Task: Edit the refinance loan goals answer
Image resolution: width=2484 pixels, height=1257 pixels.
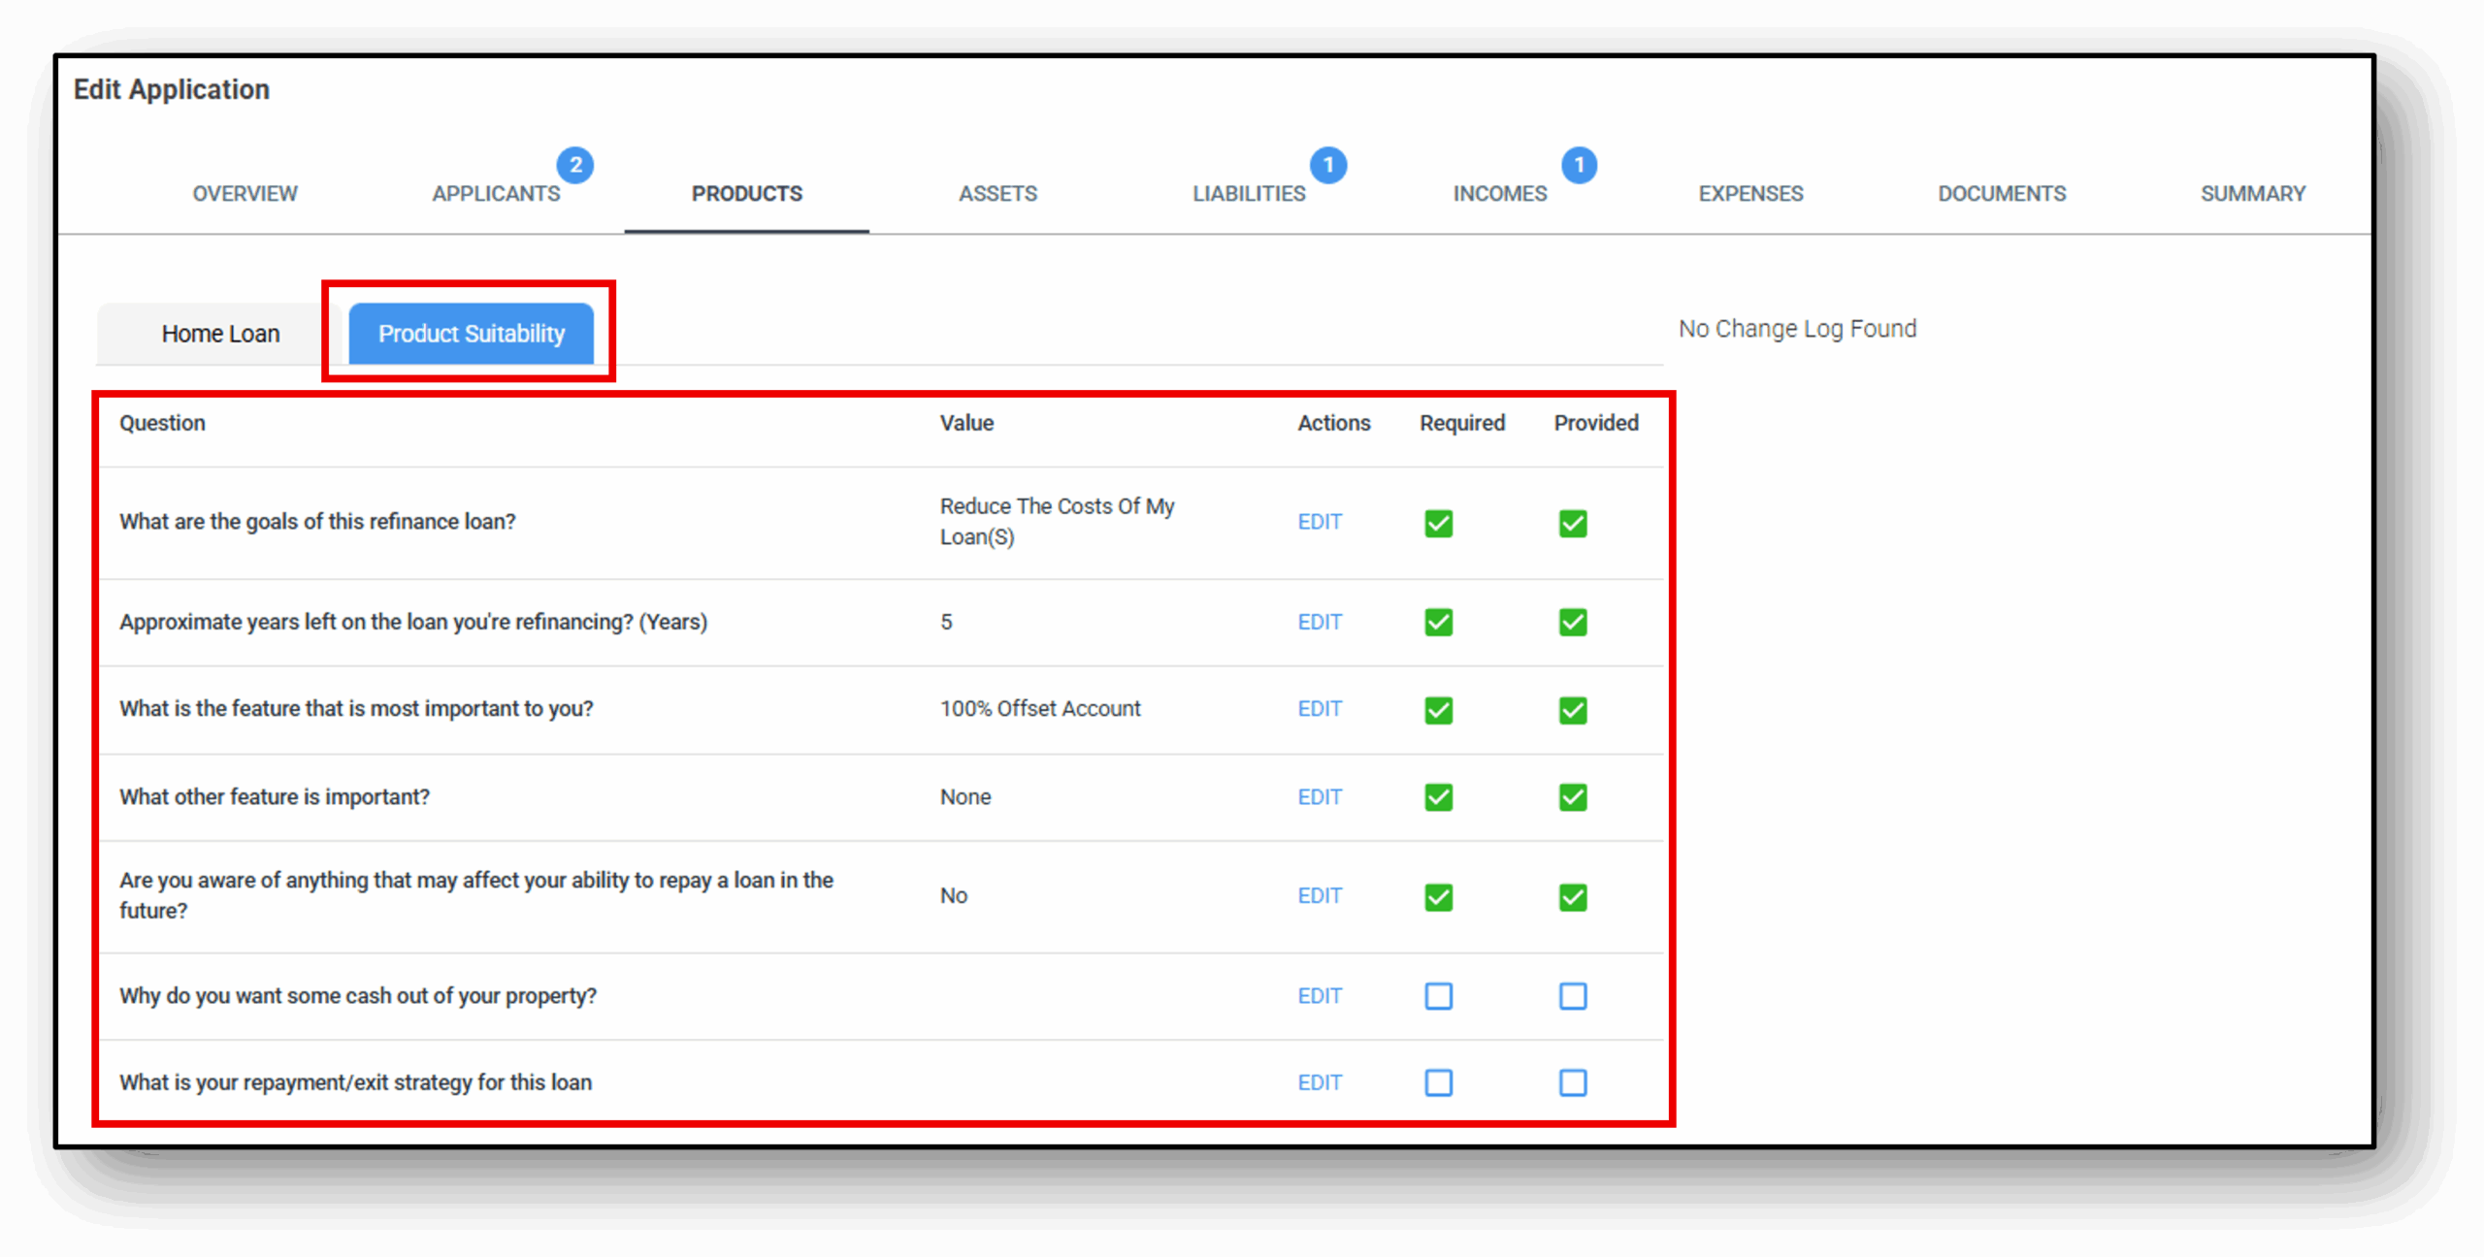Action: point(1320,522)
